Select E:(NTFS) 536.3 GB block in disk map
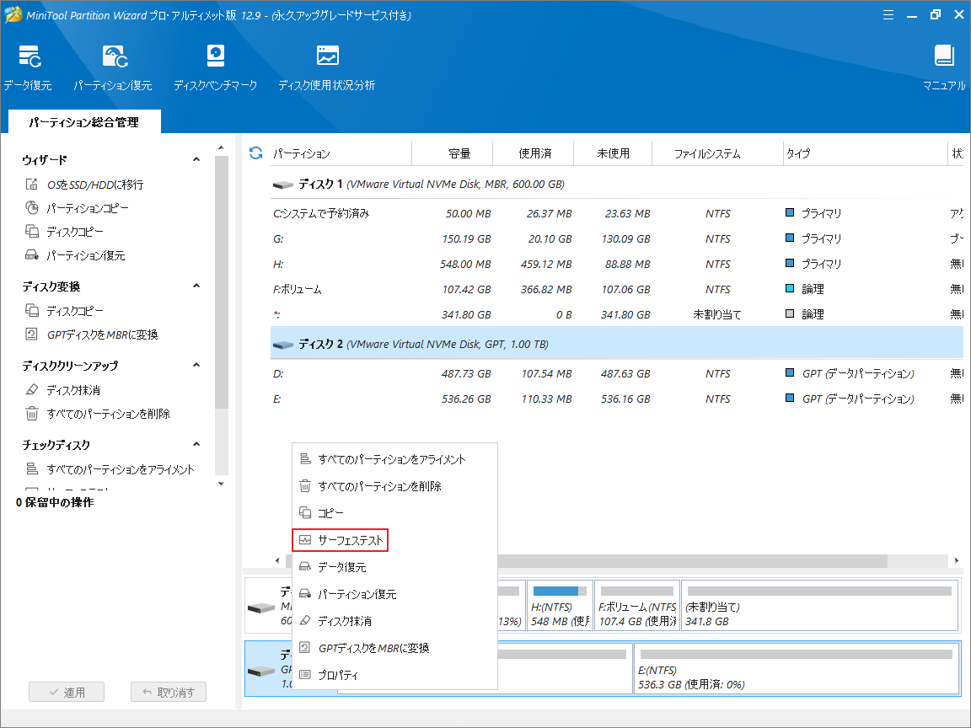Image resolution: width=971 pixels, height=728 pixels. [x=797, y=668]
